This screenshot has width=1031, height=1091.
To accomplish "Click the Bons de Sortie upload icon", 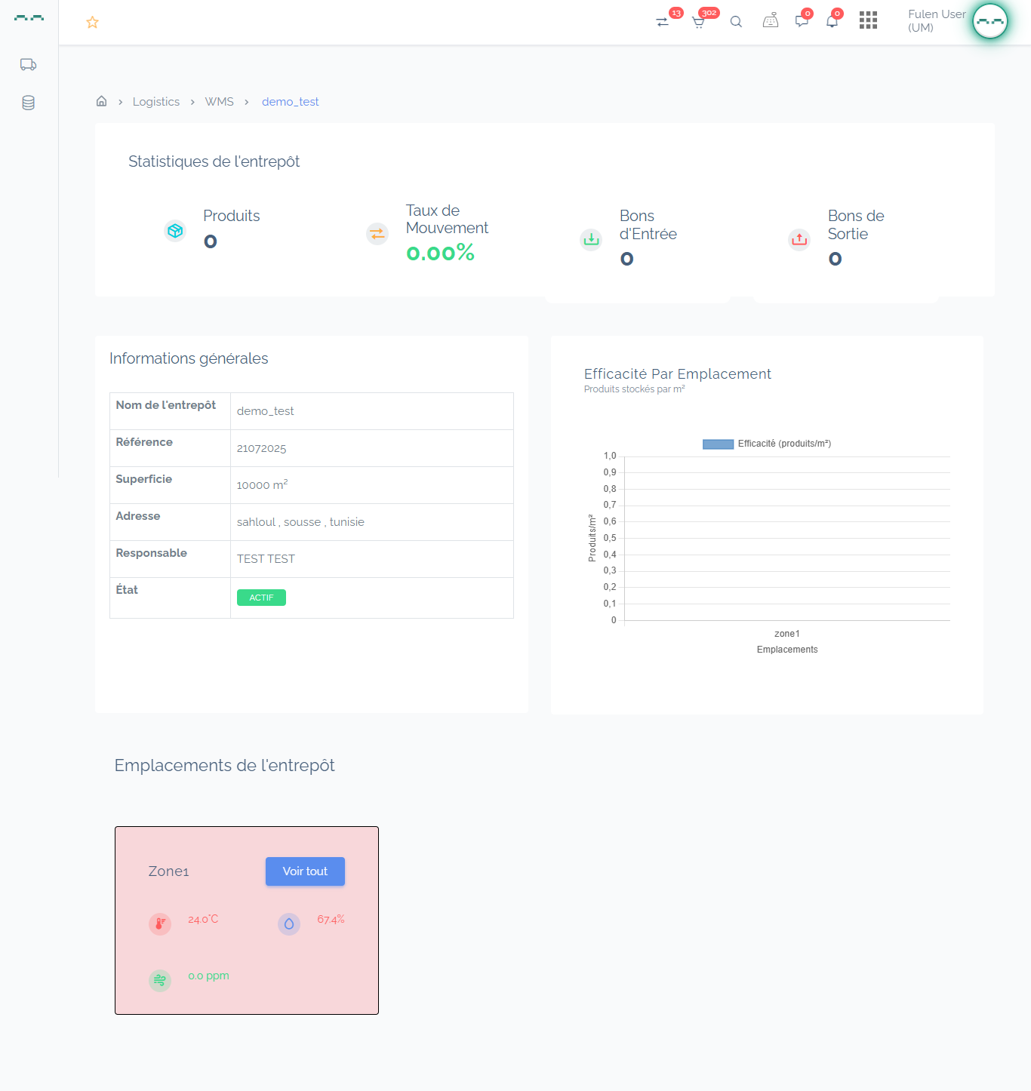I will click(x=799, y=240).
